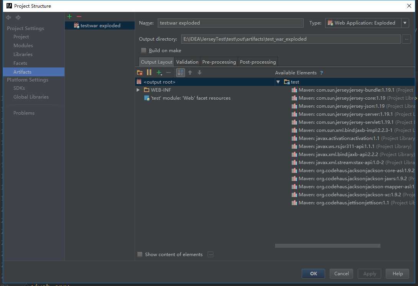Go forward with the right arrow
418x286 pixels.
coord(18,17)
